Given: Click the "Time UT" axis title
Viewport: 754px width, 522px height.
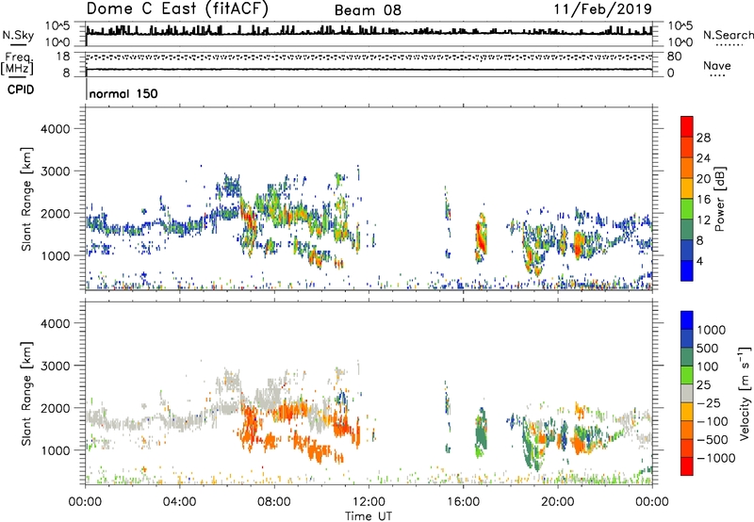Looking at the screenshot, I should tap(369, 516).
